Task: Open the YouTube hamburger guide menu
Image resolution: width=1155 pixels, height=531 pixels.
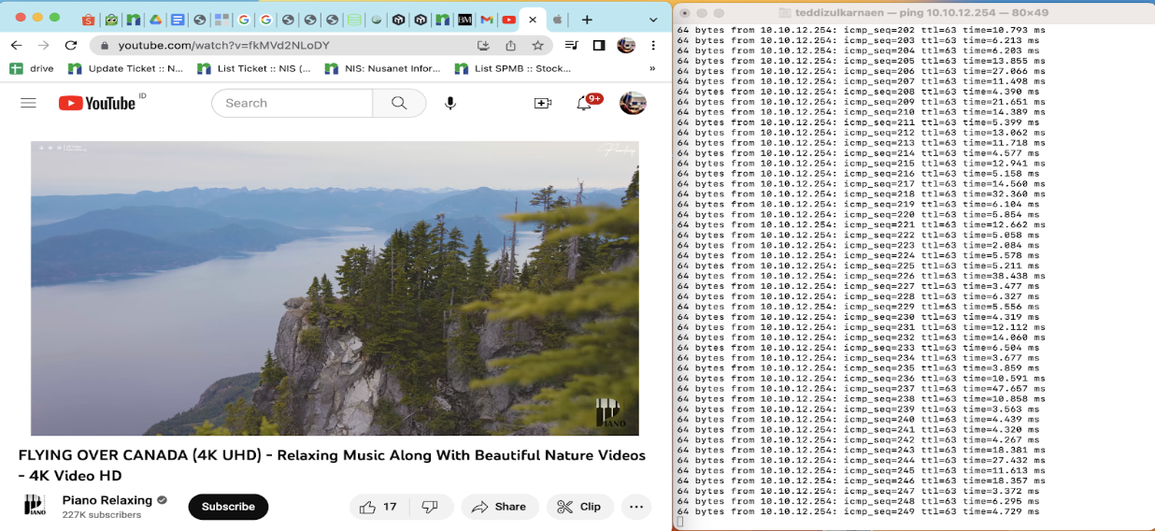Action: tap(28, 103)
